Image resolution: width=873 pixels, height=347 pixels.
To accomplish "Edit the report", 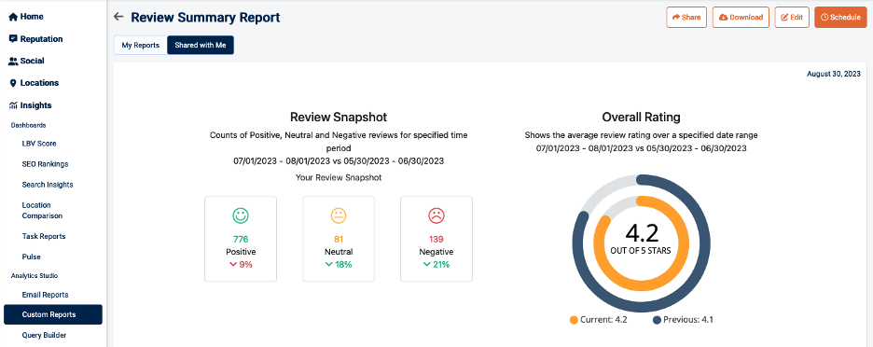I will [x=792, y=18].
